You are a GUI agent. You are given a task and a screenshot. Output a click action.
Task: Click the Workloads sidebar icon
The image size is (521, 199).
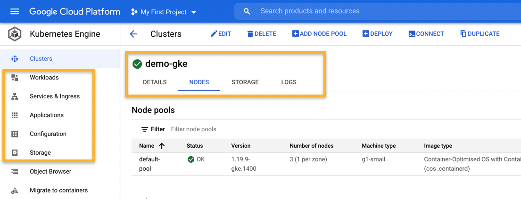click(15, 78)
